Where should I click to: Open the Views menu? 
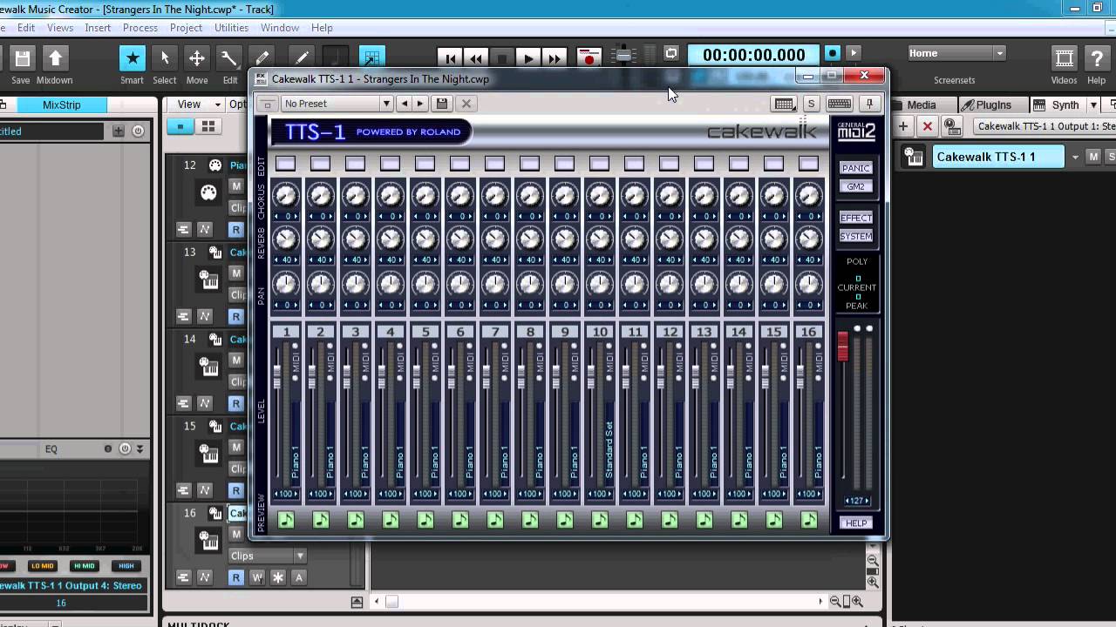tap(60, 28)
